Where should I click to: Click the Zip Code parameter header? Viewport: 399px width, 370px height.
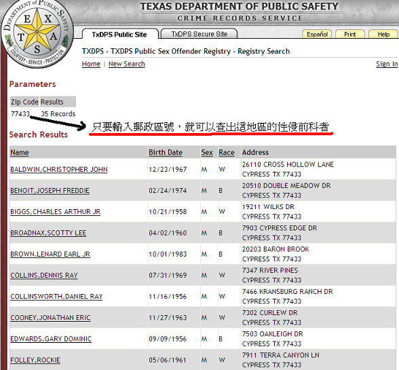pos(24,102)
